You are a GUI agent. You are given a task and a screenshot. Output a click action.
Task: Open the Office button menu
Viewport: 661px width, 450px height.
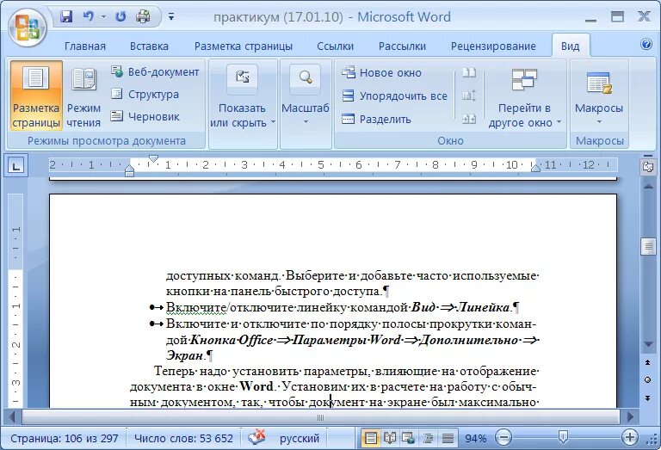pos(27,28)
